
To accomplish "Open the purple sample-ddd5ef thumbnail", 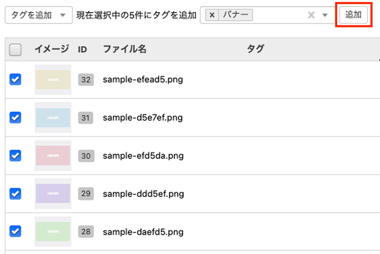I will (53, 193).
